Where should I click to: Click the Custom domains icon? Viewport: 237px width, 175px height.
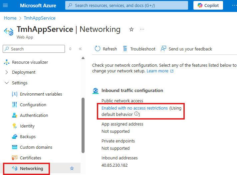(15, 147)
